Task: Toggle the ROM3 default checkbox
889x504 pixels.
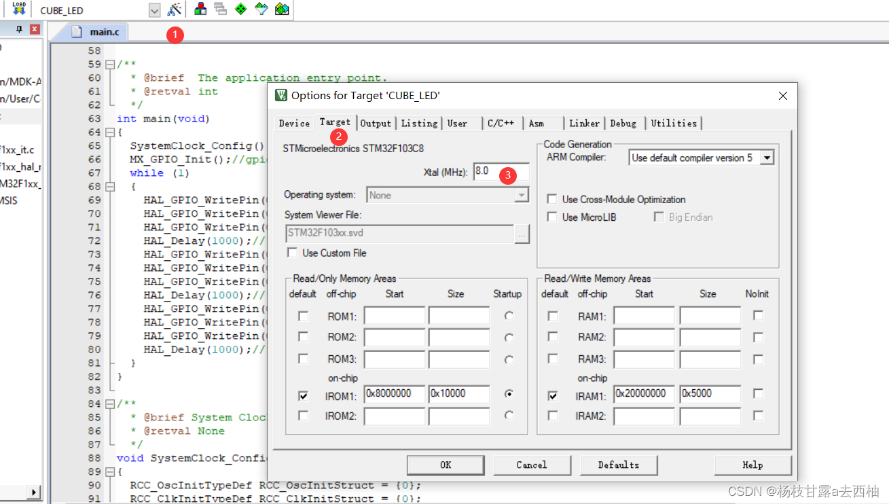Action: (304, 359)
